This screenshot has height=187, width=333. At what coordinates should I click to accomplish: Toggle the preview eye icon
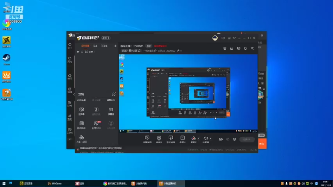pyautogui.click(x=228, y=139)
